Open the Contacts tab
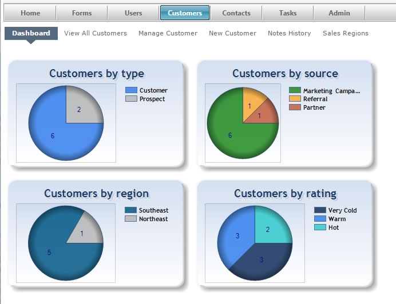Image resolution: width=396 pixels, height=304 pixels. tap(236, 13)
